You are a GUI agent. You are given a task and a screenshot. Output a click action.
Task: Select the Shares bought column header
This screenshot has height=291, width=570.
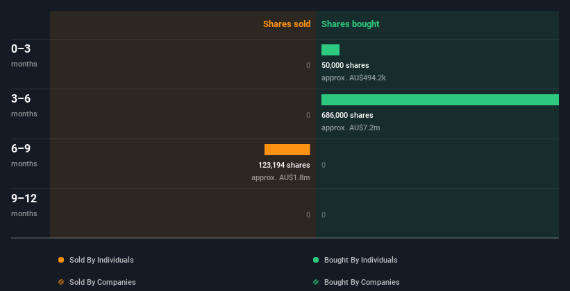(351, 24)
